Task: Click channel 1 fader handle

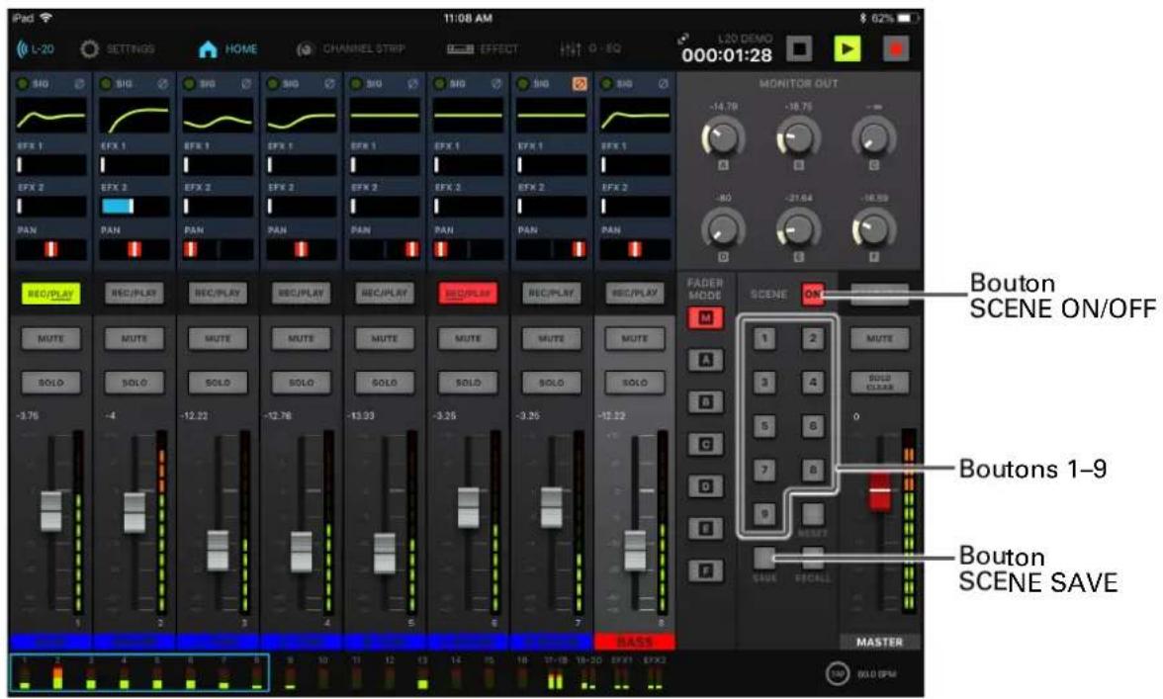Action: point(51,511)
